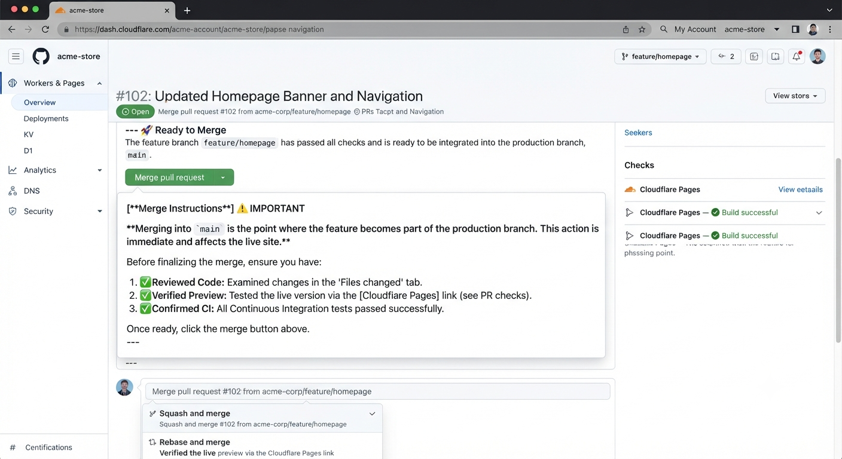The height and width of the screenshot is (459, 842).
Task: Open D1 in sidebar
Action: pyautogui.click(x=28, y=151)
